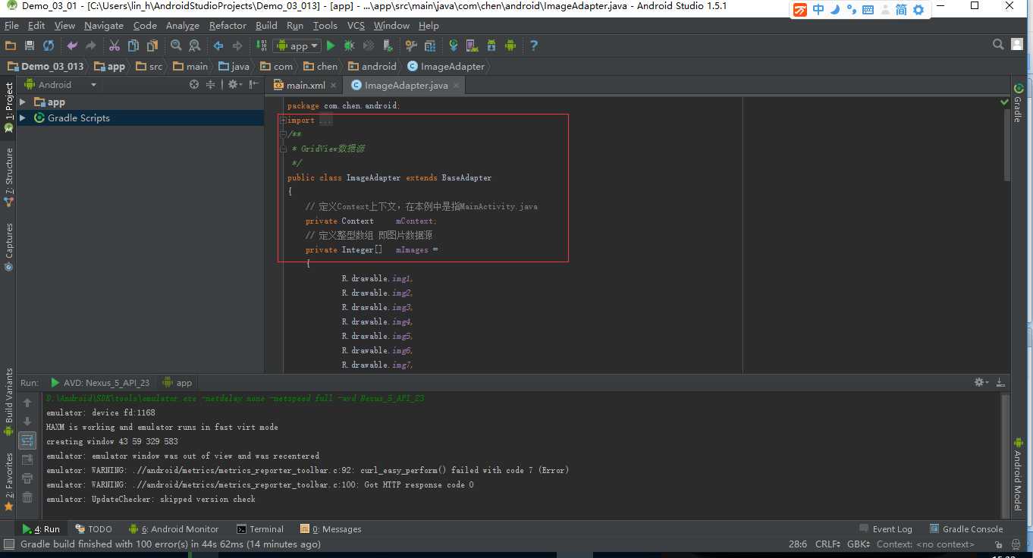Open the Navigate menu
1033x558 pixels.
[104, 25]
